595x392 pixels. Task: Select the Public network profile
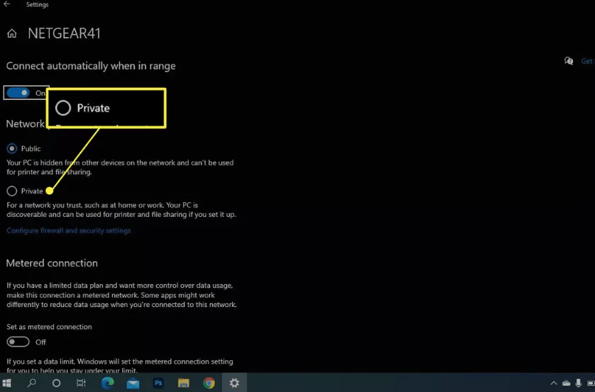[x=11, y=149]
